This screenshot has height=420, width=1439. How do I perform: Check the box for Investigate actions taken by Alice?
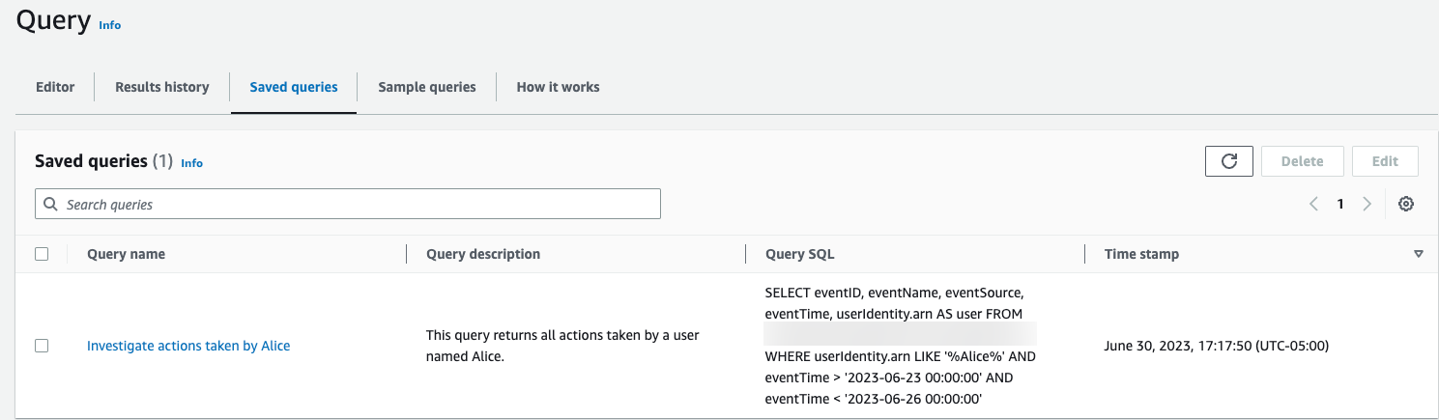click(x=42, y=346)
